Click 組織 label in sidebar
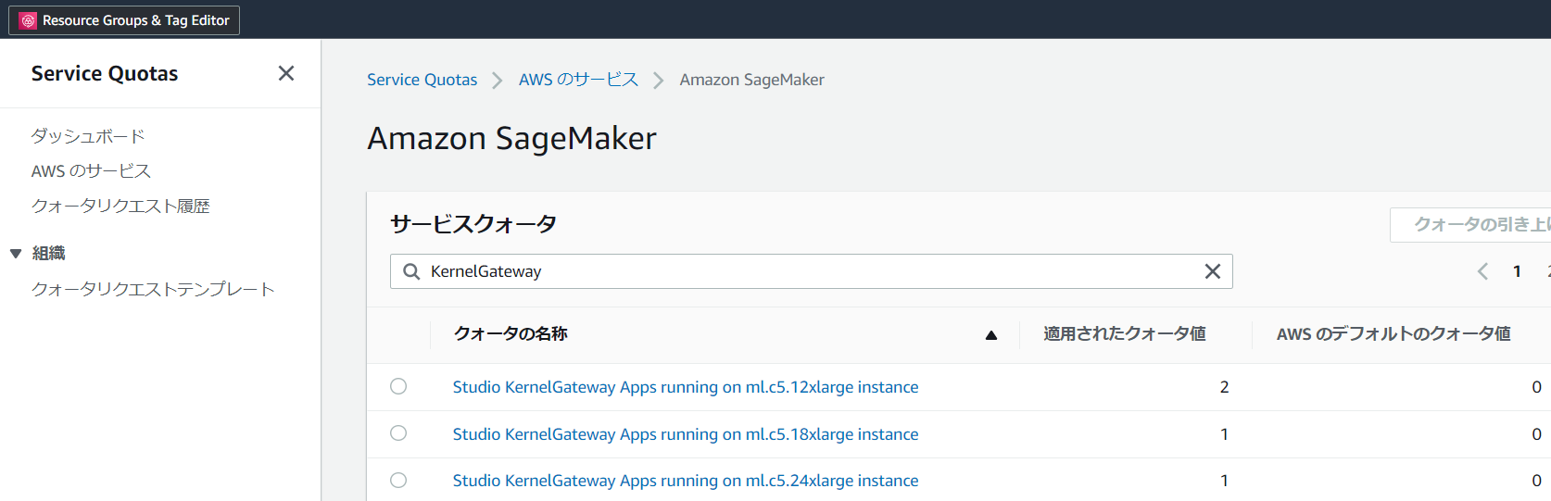The height and width of the screenshot is (501, 1551). (48, 254)
